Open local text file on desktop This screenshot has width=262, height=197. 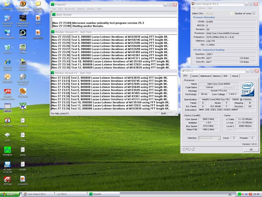[23, 137]
